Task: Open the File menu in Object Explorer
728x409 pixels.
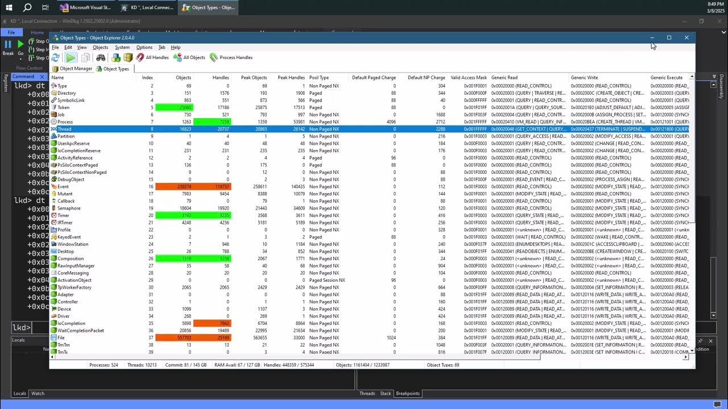Action: pos(55,47)
